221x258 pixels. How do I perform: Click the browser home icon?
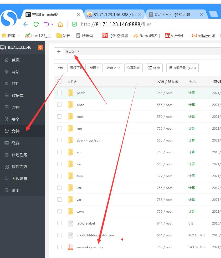pos(60,25)
